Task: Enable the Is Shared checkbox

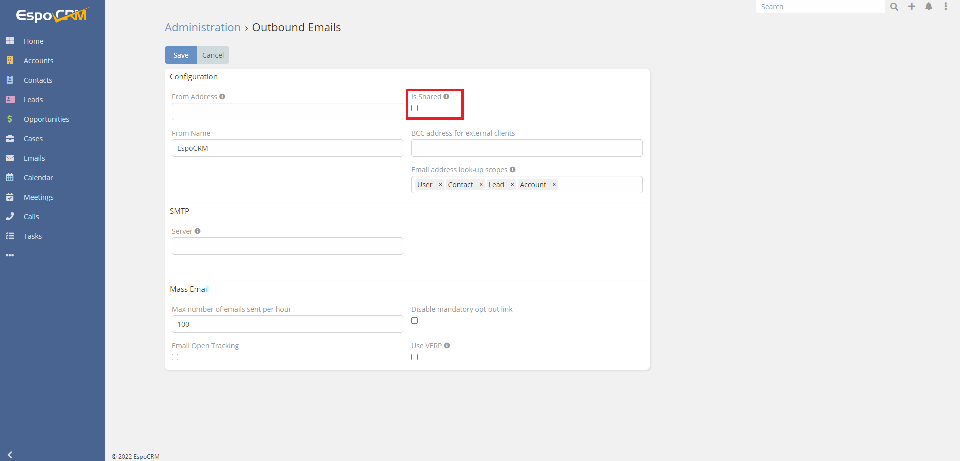Action: click(414, 108)
